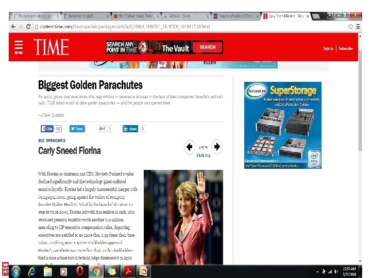Screen dimensions: 371x278
Task: Open Windows Media Player taskbar icon
Action: click(63, 271)
